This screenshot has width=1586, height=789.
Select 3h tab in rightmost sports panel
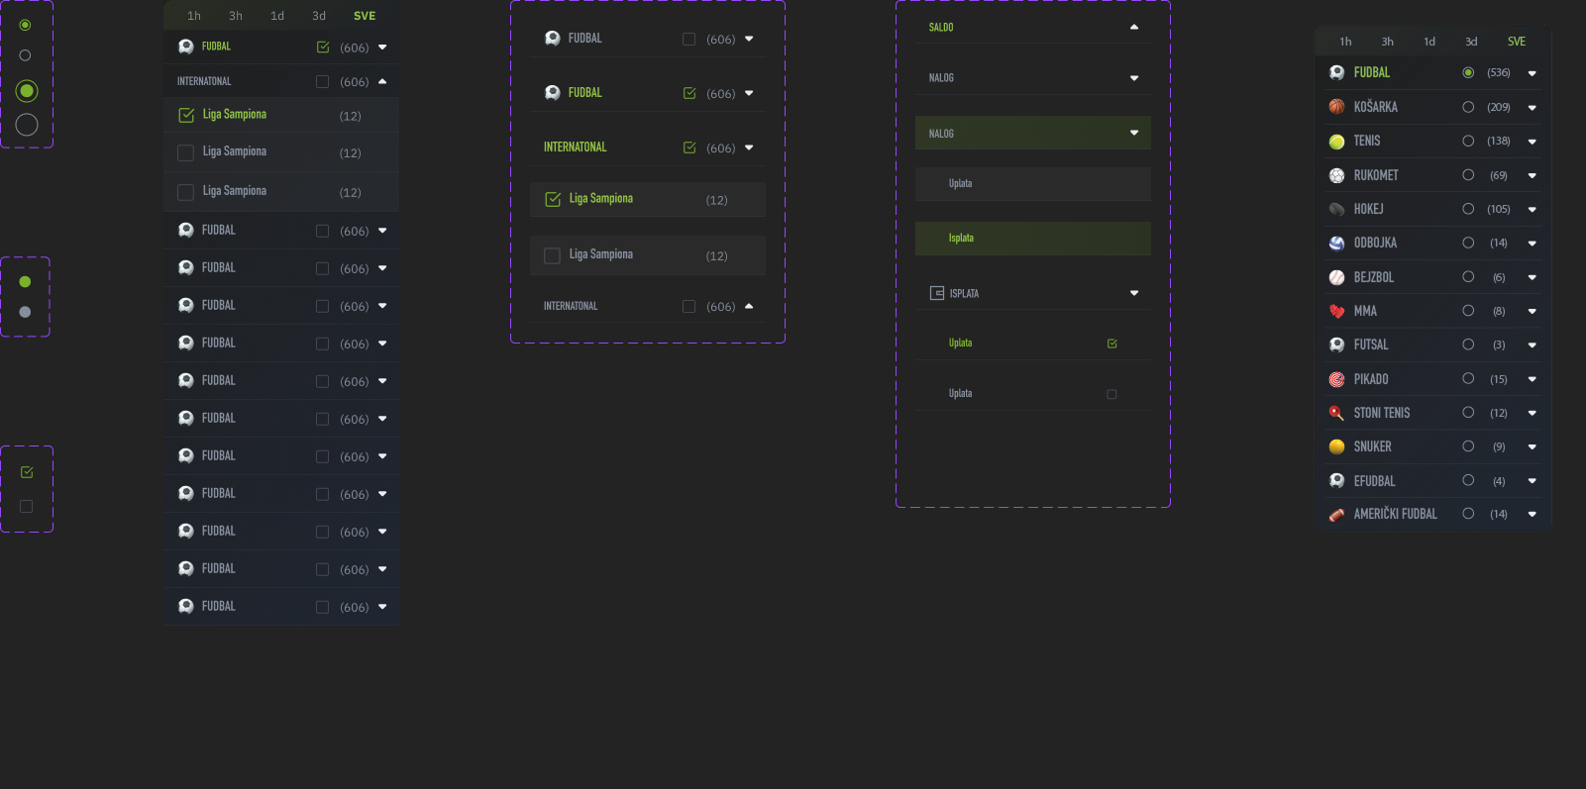tap(1387, 42)
